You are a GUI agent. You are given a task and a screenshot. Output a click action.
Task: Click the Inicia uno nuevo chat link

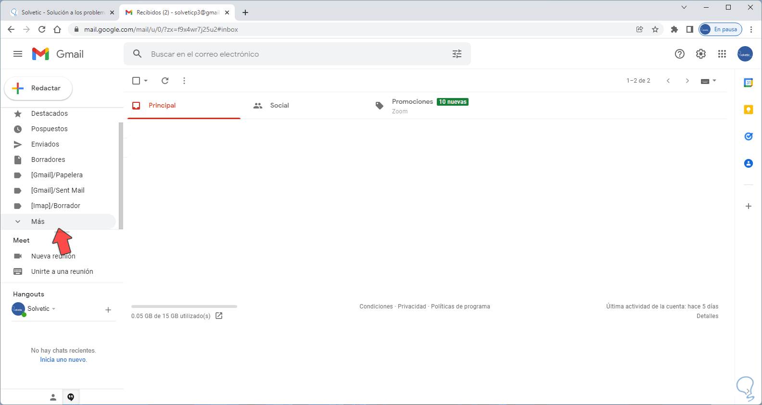tap(63, 360)
